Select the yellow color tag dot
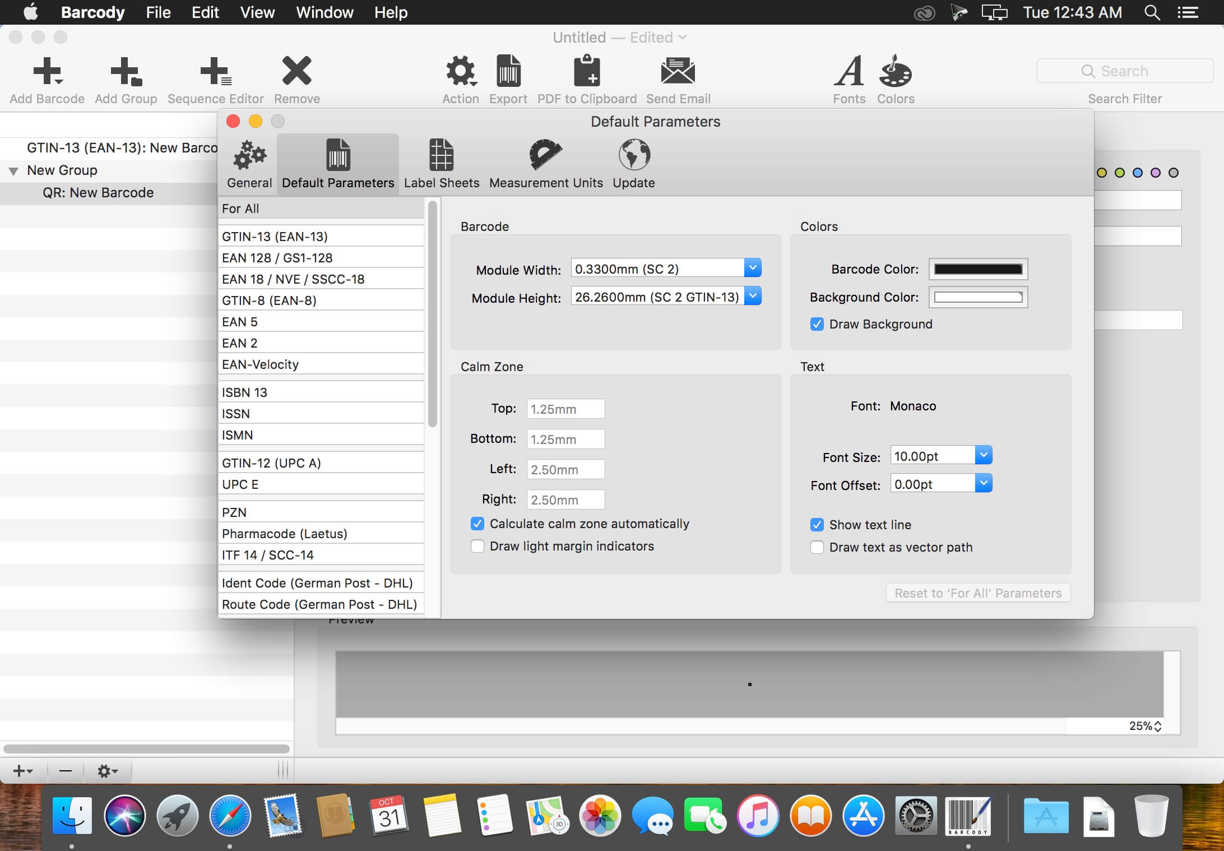The height and width of the screenshot is (851, 1224). (1102, 173)
